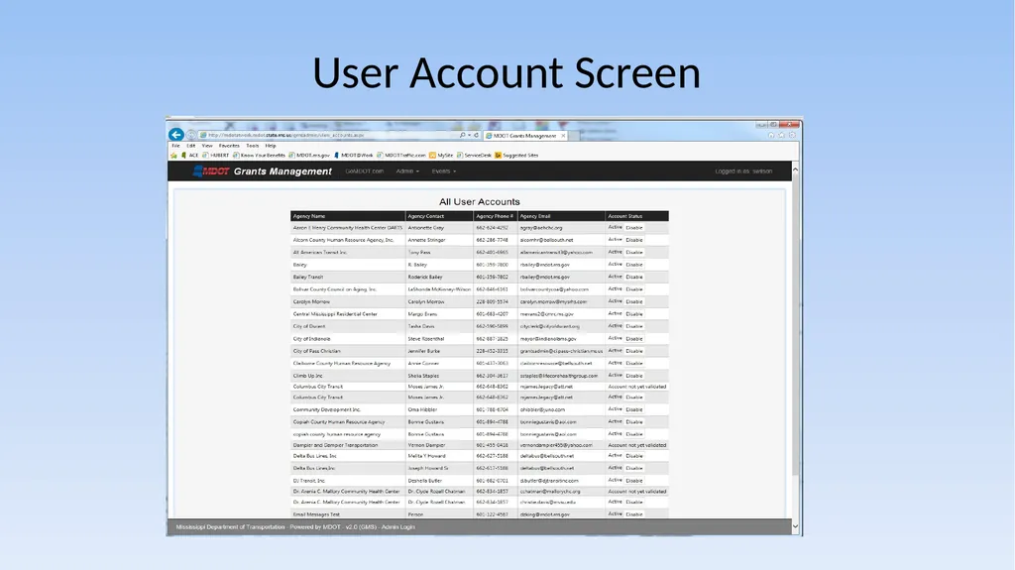
Task: Open the browser tools gear icon
Action: click(792, 135)
